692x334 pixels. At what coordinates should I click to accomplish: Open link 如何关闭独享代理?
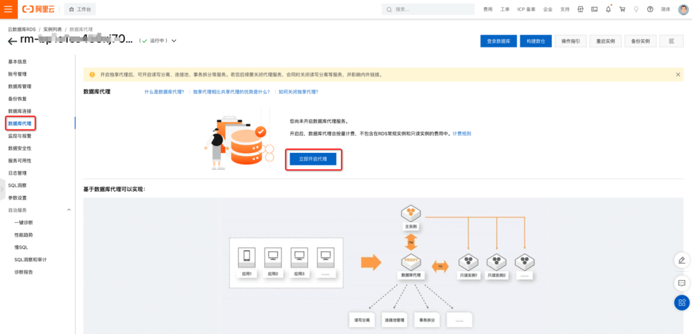[299, 92]
